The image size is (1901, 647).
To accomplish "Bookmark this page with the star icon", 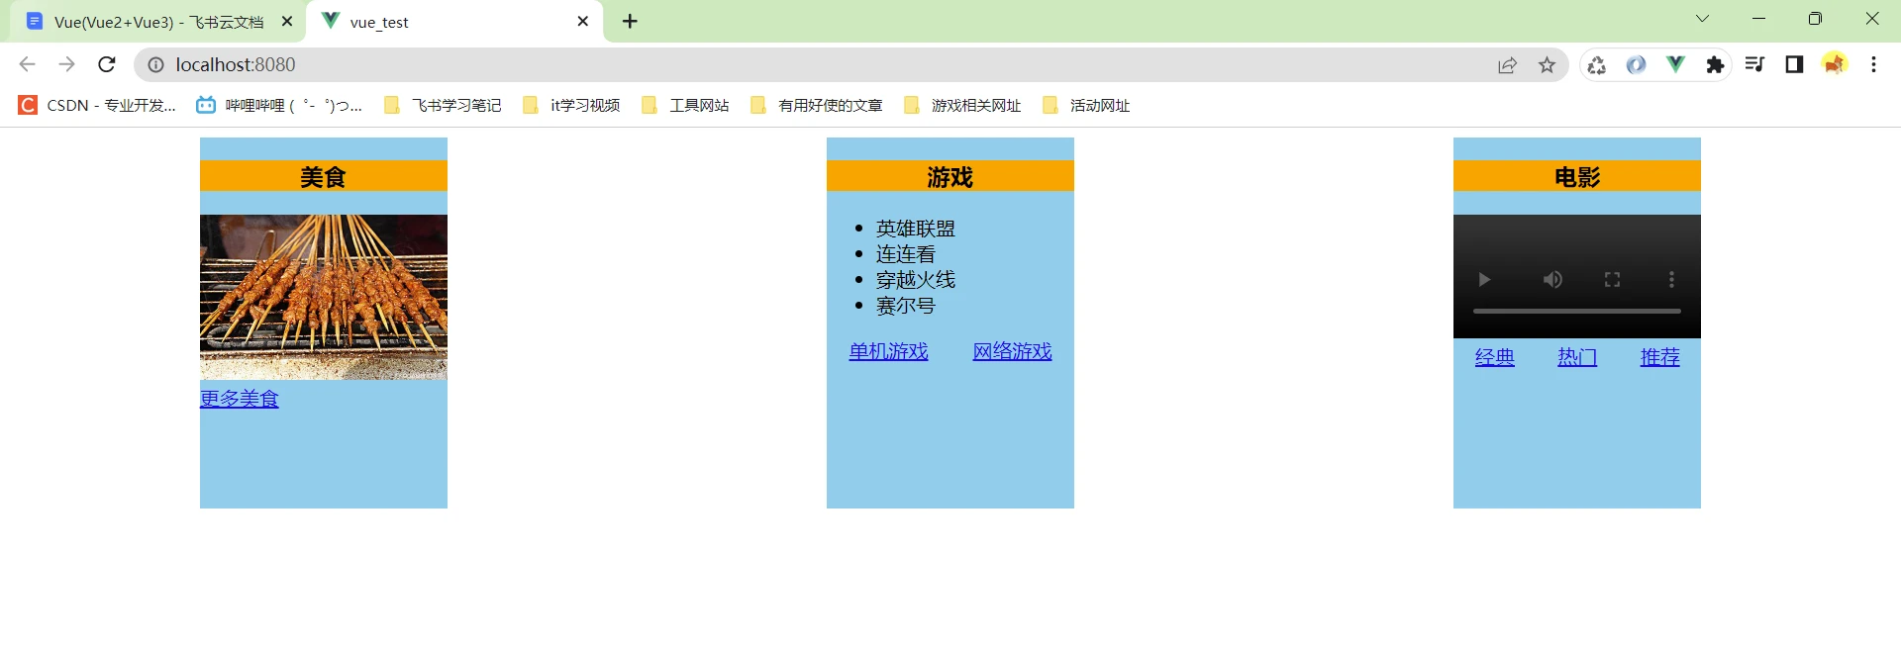I will [1547, 65].
